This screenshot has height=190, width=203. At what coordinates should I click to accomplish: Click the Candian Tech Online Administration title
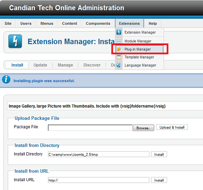point(67,8)
